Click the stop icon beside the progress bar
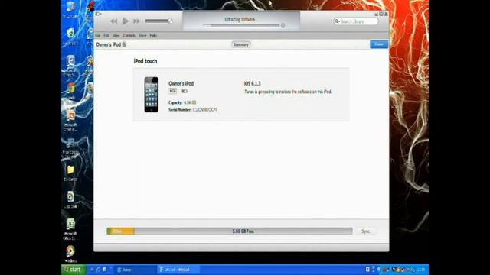Screen dimensions: 490x275 [x=283, y=26]
